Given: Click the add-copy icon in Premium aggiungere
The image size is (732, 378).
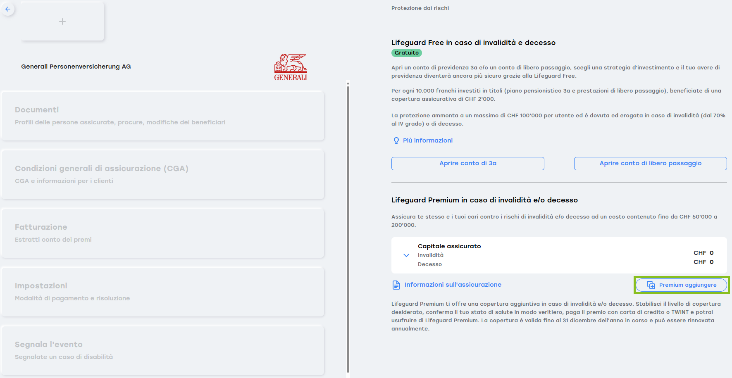Looking at the screenshot, I should pos(651,285).
